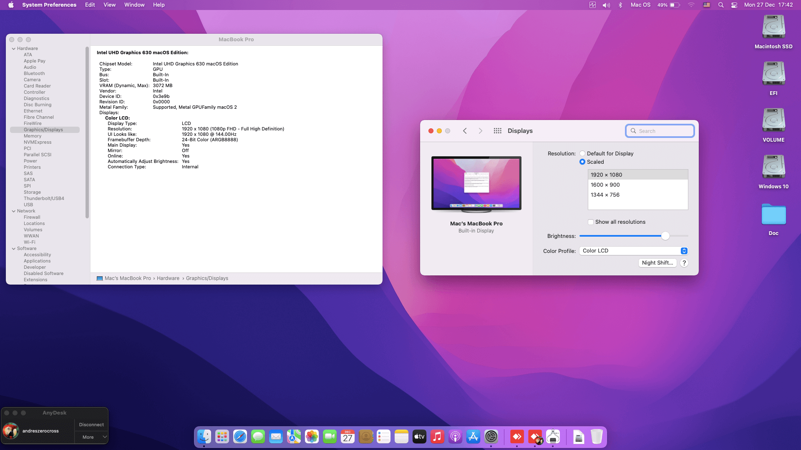Click the Night Shift button in Displays
Viewport: 801px width, 450px height.
[x=657, y=263]
